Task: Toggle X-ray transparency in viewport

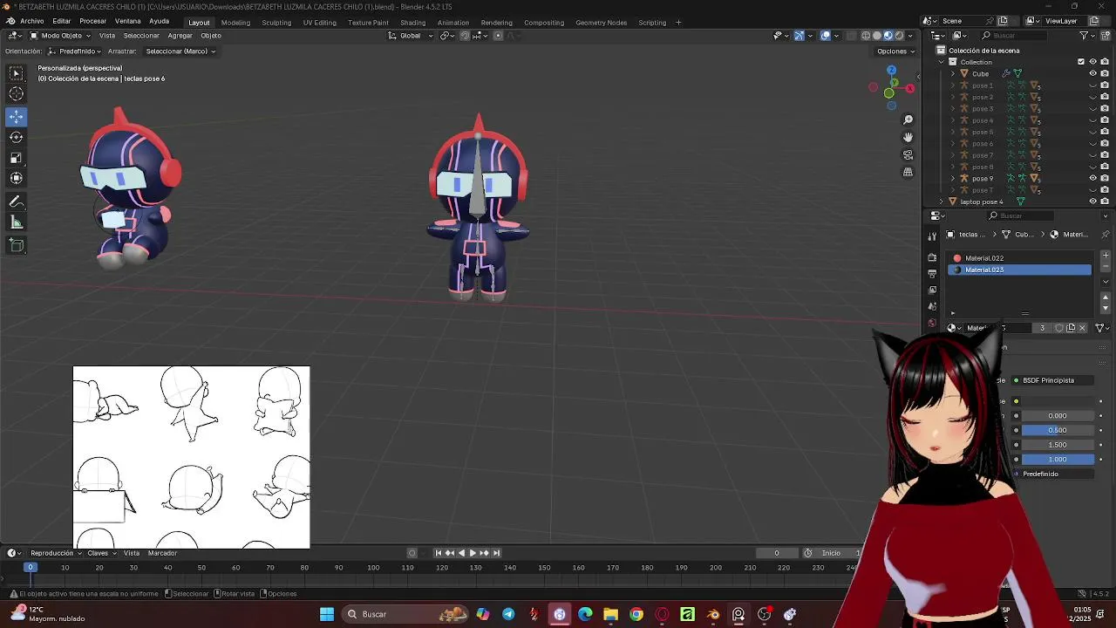Action: pyautogui.click(x=851, y=36)
